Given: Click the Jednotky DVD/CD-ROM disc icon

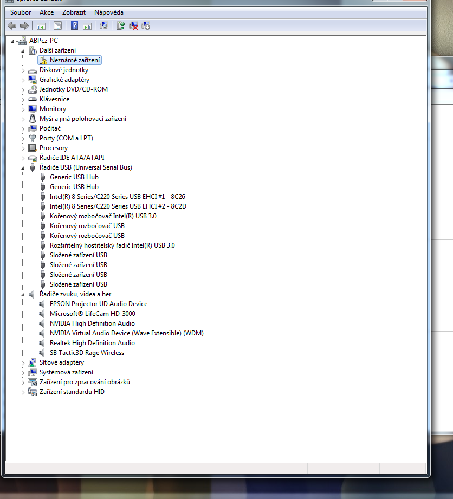Looking at the screenshot, I should [x=32, y=90].
